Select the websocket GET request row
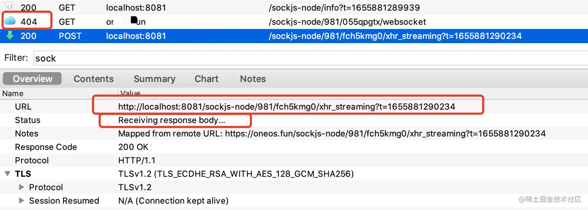This screenshot has height=210, width=588. pos(347,22)
